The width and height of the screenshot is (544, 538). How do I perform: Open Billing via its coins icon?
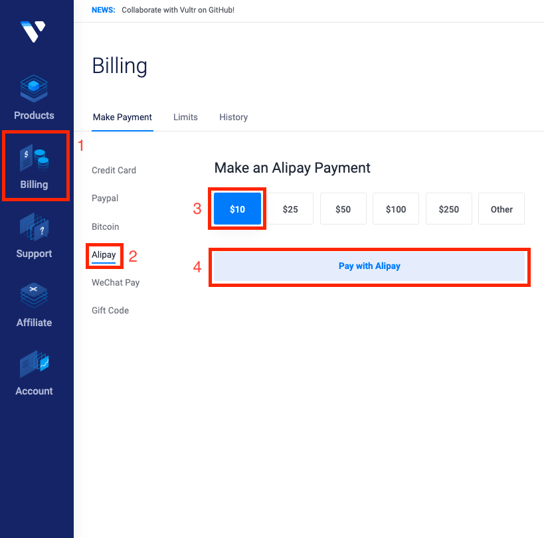click(34, 158)
